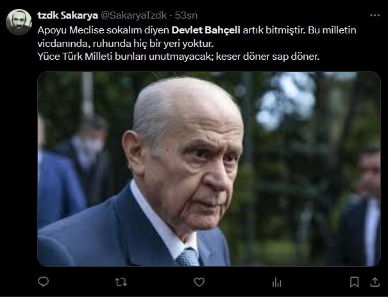View tweet analytics bar chart icon
The image size is (388, 297).
click(x=276, y=282)
